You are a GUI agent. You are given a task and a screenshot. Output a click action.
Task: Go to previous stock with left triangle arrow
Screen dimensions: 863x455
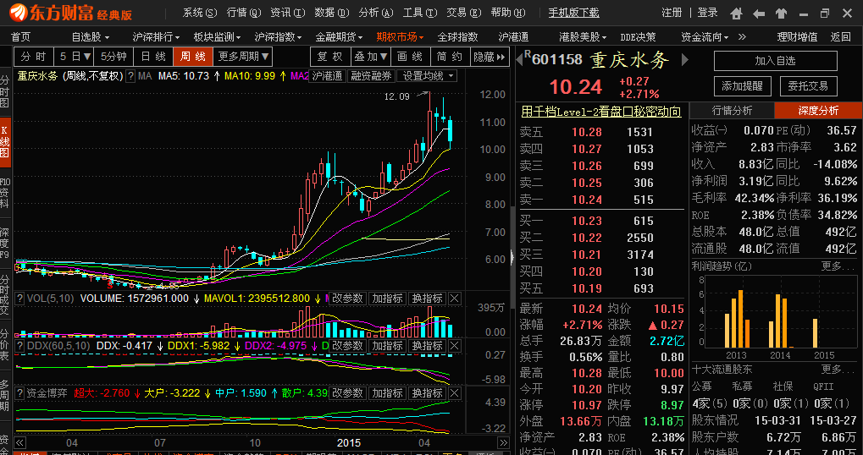pos(519,59)
